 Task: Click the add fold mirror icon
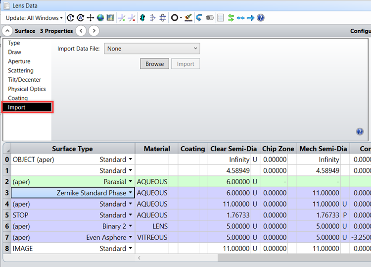pyautogui.click(x=153, y=18)
